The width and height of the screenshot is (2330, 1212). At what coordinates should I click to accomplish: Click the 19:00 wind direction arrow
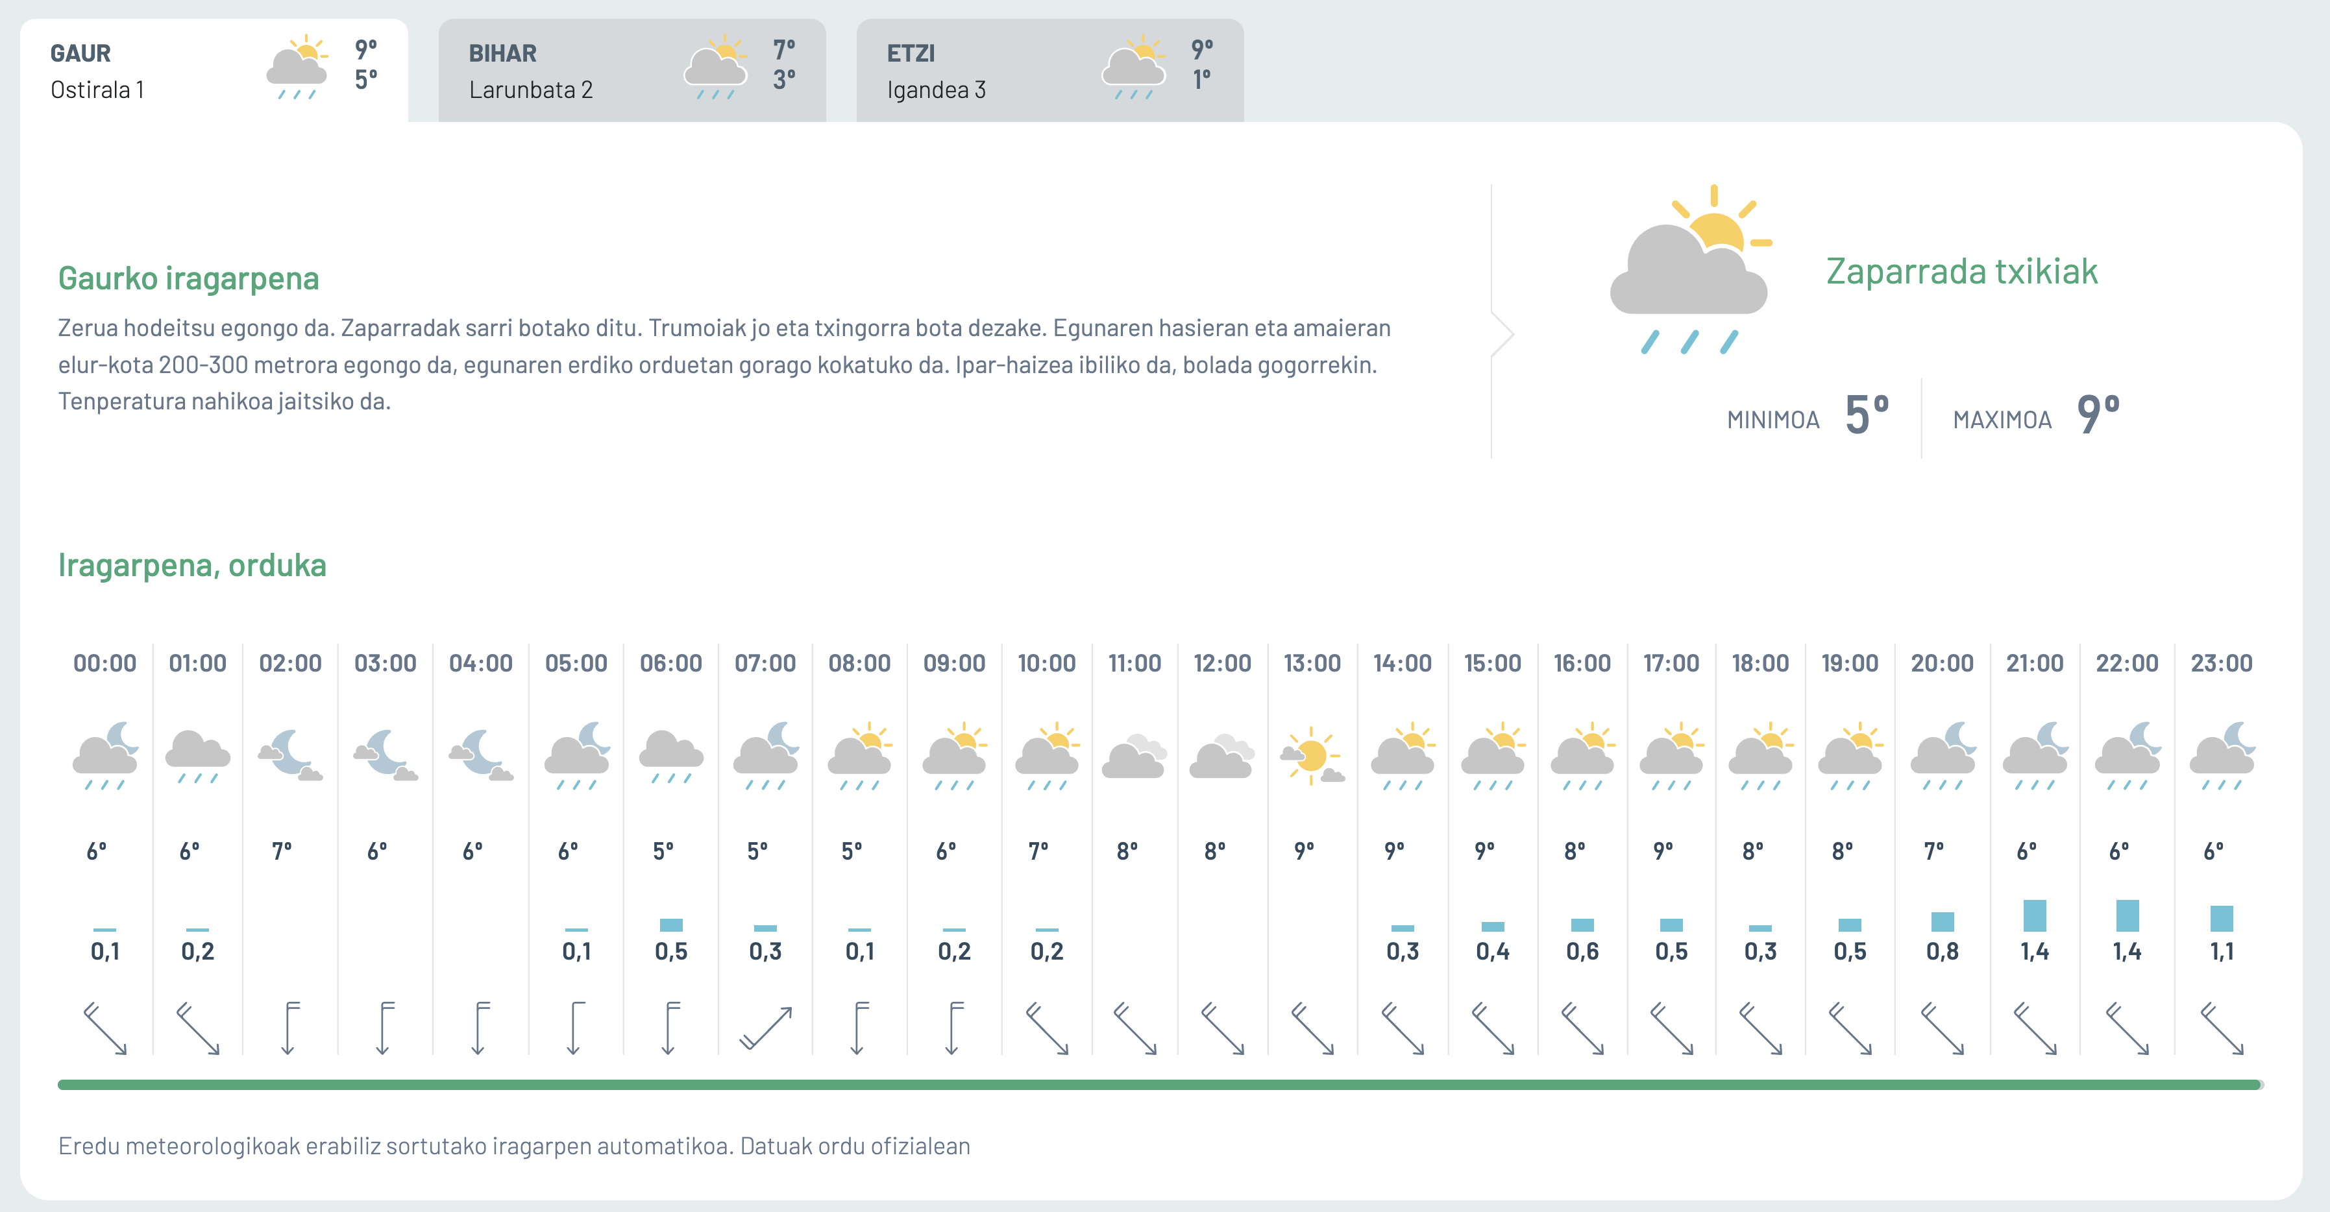(1850, 1028)
